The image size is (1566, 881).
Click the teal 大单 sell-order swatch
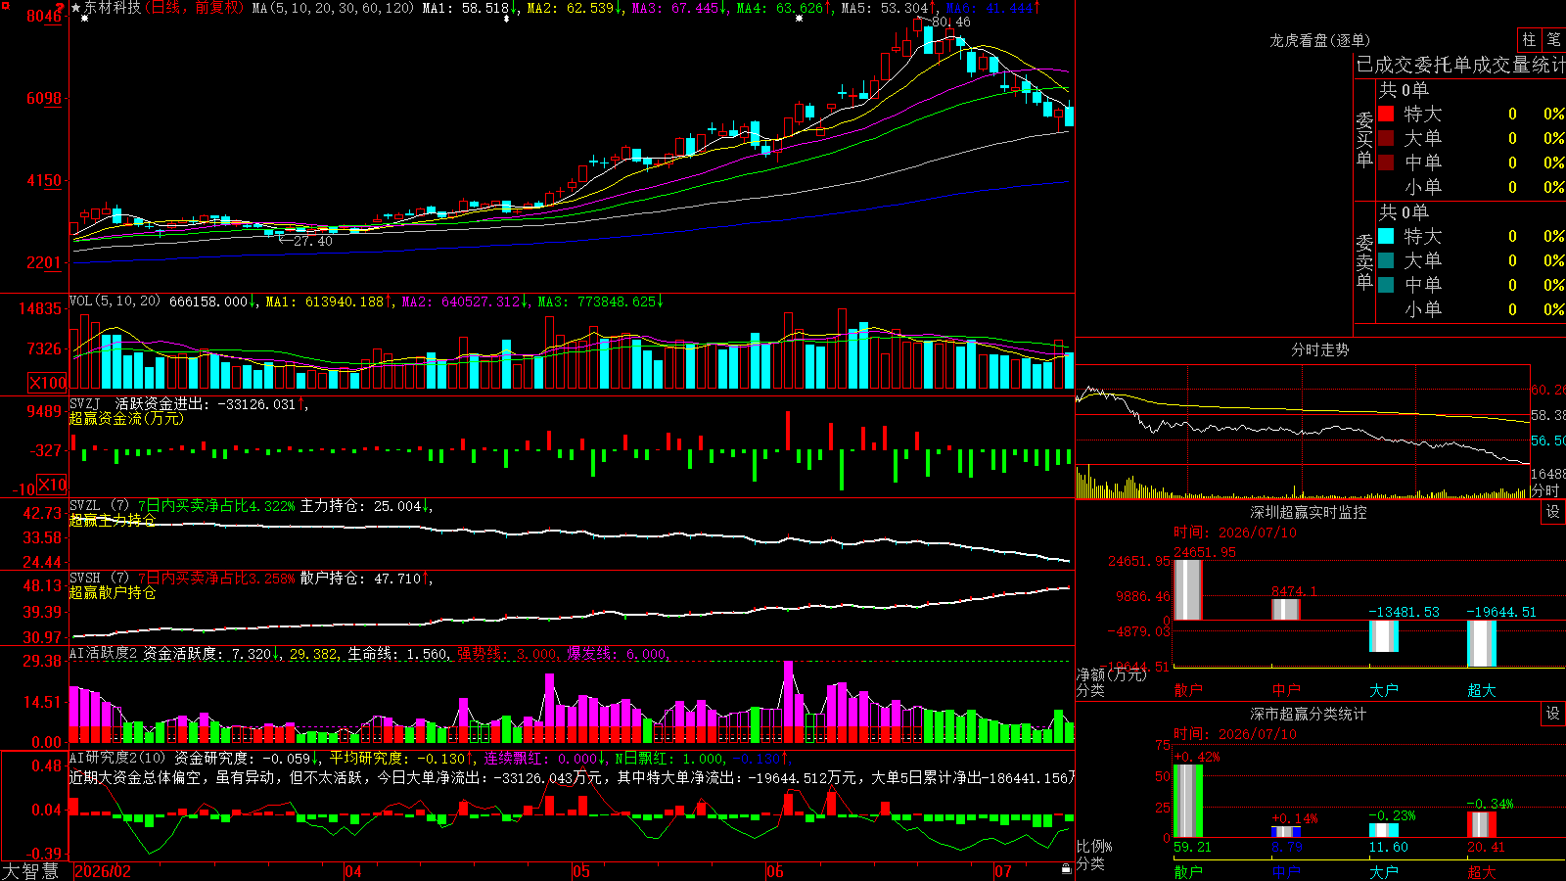pyautogui.click(x=1386, y=260)
